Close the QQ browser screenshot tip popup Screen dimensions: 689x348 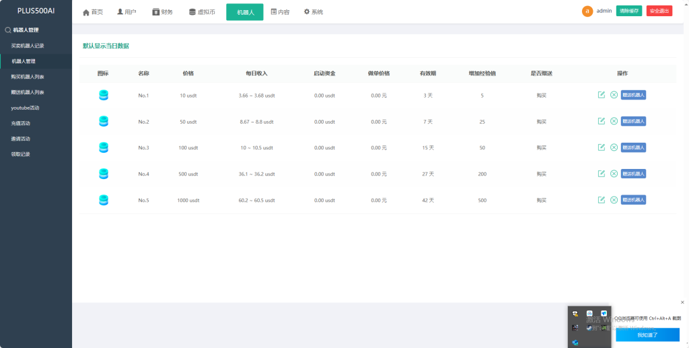(682, 302)
